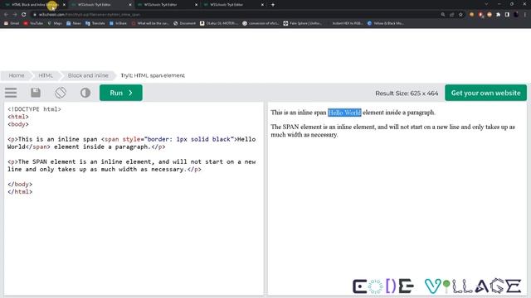Viewport: 531px width, 298px height.
Task: Go forward with the browser forward arrow
Action: coord(15,15)
